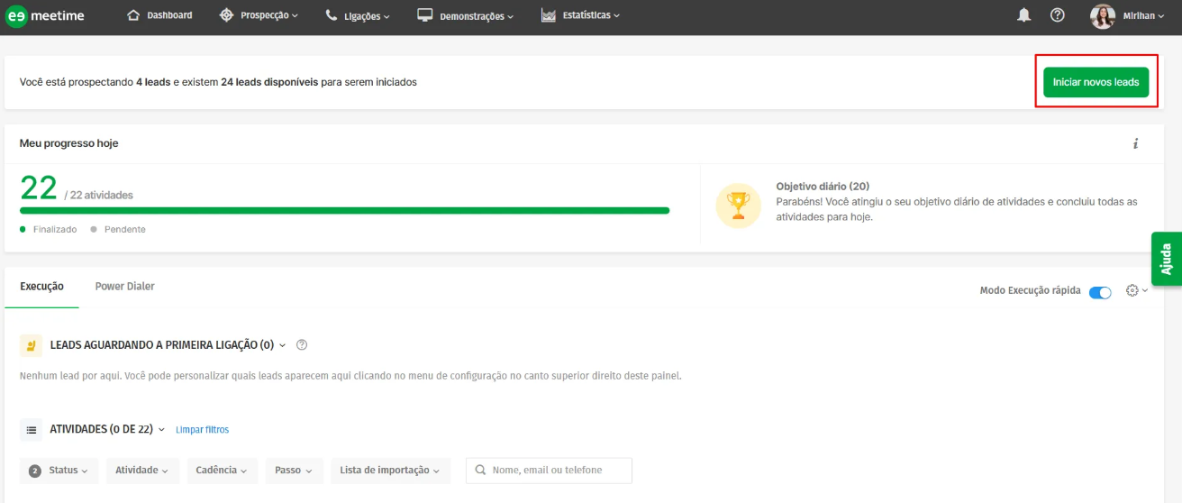Viewport: 1182px width, 503px height.
Task: Open the Status filter dropdown
Action: 59,471
